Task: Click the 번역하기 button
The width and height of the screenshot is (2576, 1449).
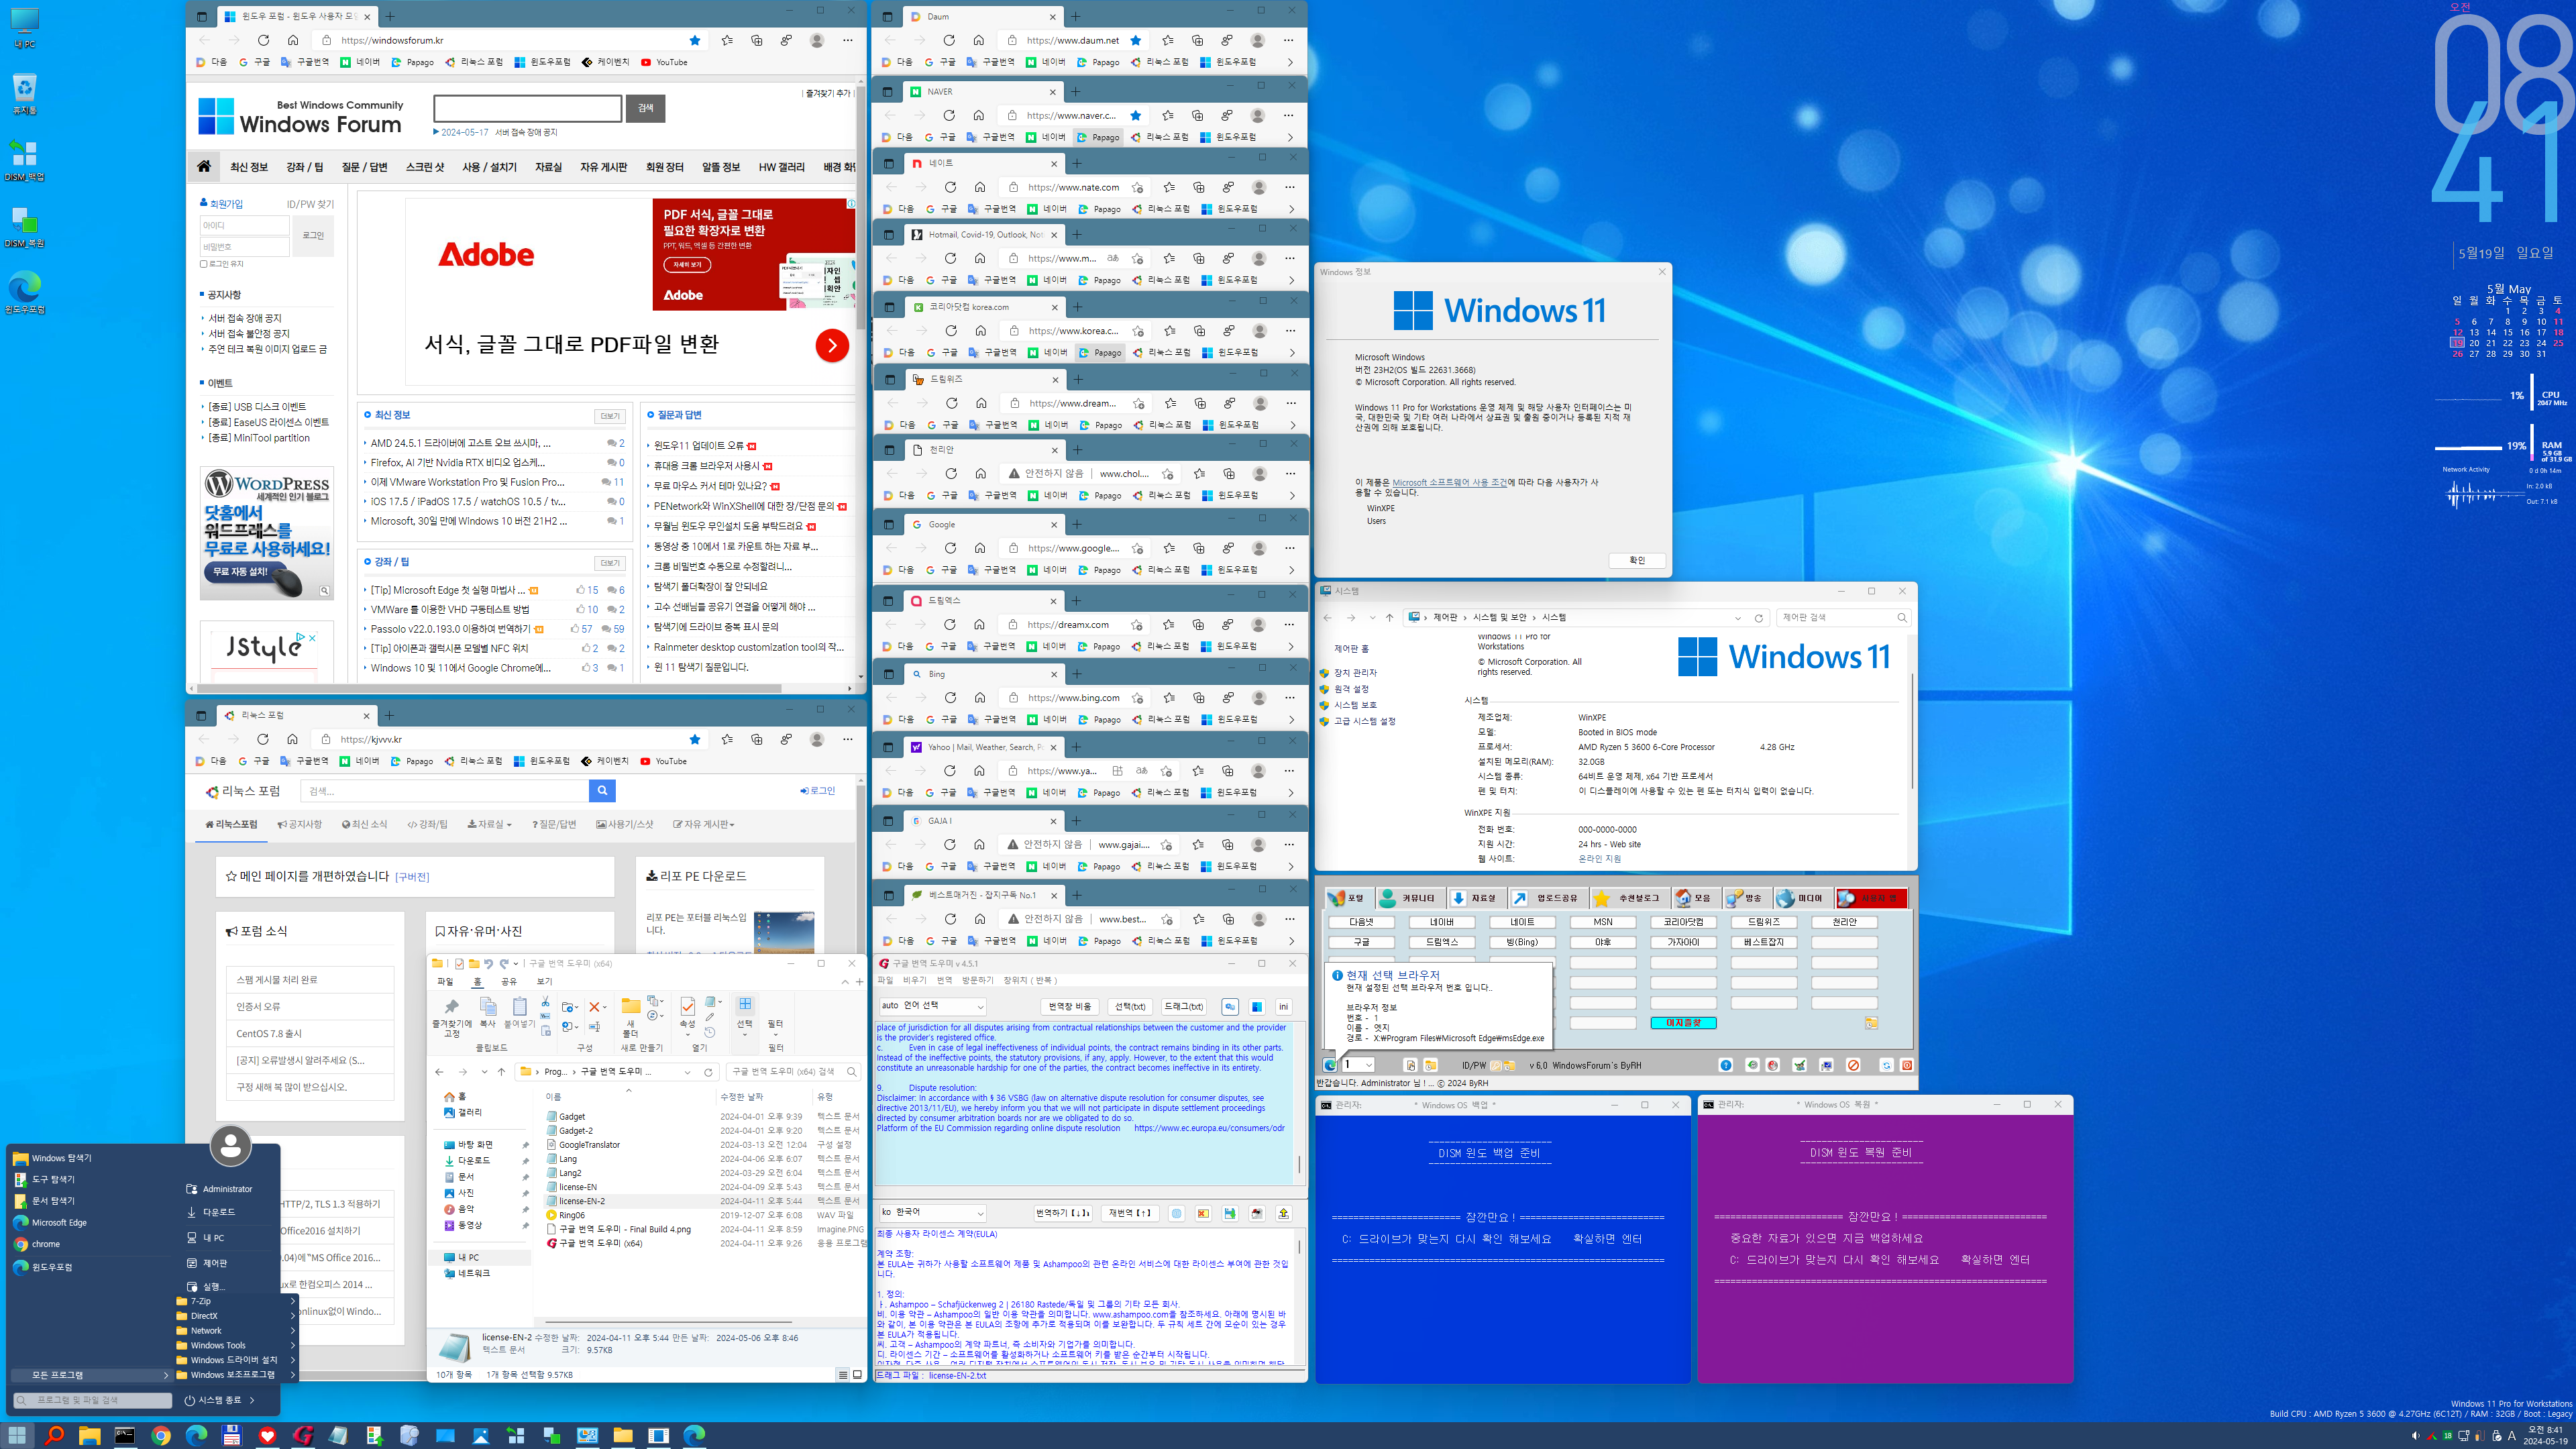Action: tap(1063, 1213)
